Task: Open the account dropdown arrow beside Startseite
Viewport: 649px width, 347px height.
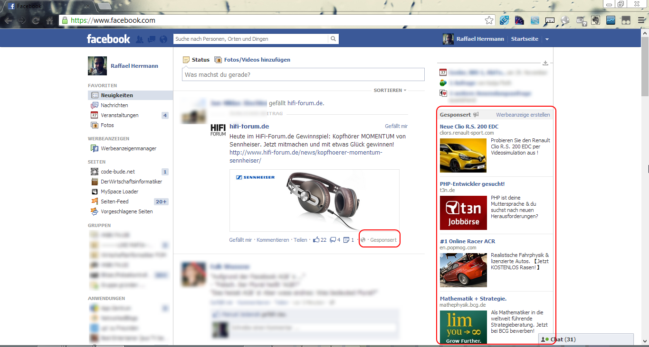Action: pyautogui.click(x=547, y=39)
